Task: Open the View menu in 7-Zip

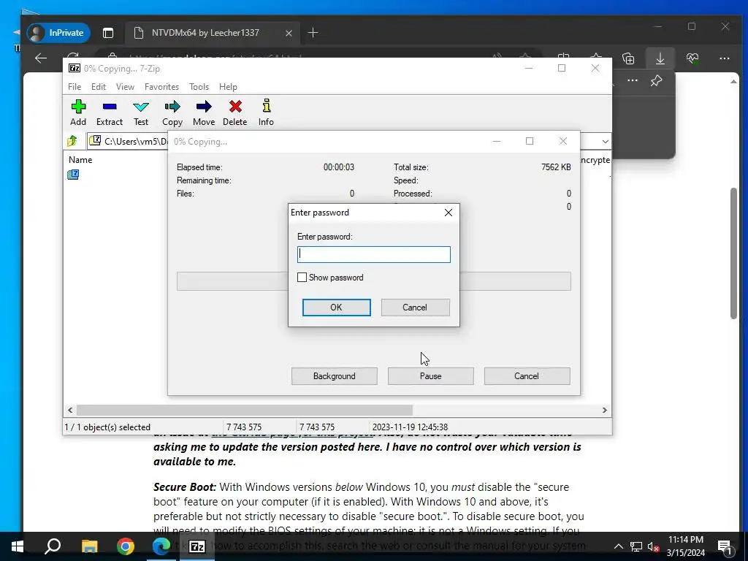Action: point(125,87)
